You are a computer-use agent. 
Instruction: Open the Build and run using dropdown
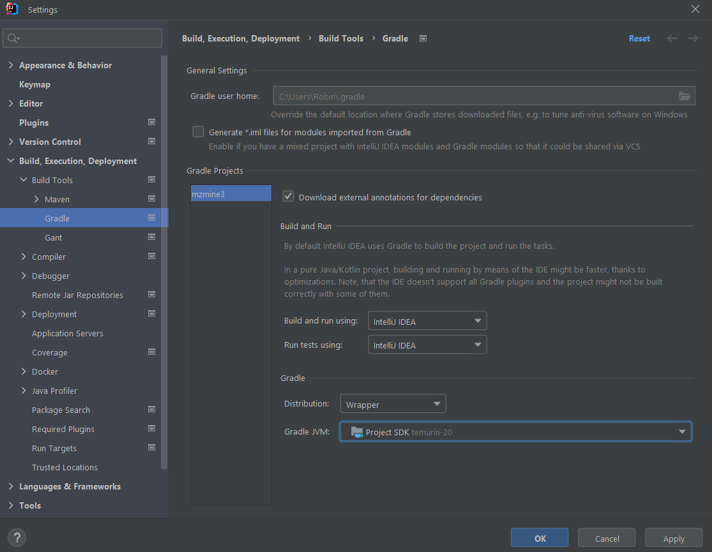pyautogui.click(x=427, y=320)
